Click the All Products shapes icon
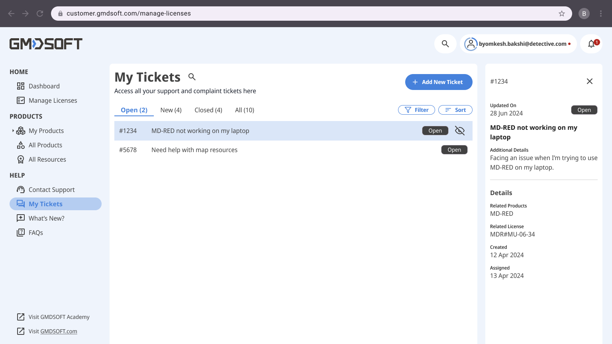This screenshot has width=612, height=344. 21,145
